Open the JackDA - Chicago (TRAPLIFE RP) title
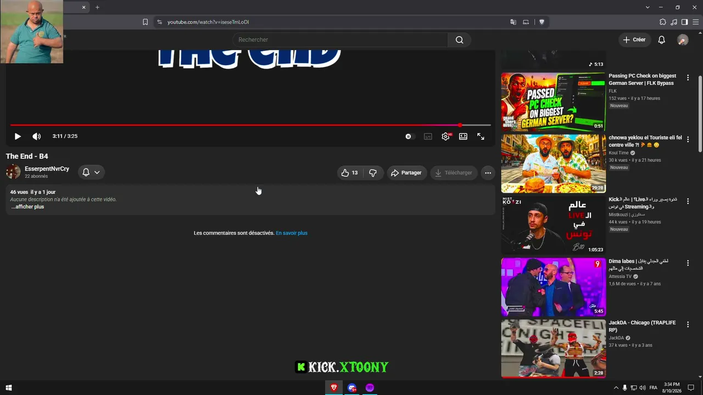703x395 pixels. click(642, 326)
